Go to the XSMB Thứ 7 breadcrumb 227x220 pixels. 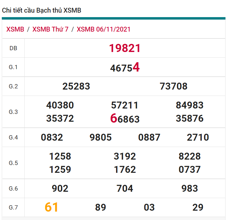pos(50,29)
